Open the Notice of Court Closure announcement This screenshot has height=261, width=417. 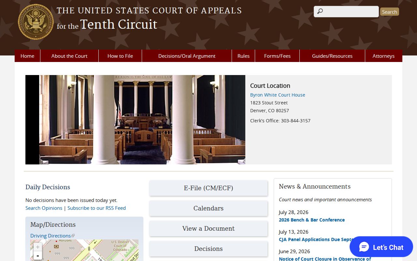tap(325, 259)
